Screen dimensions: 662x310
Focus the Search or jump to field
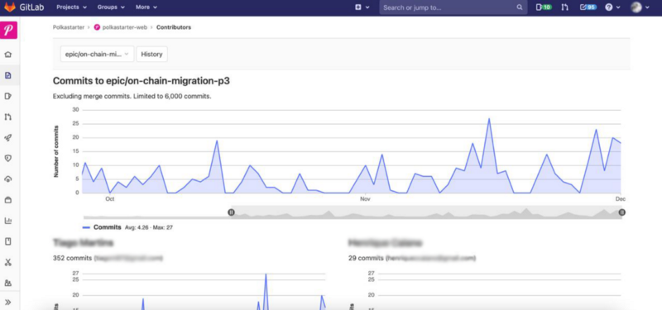point(453,7)
